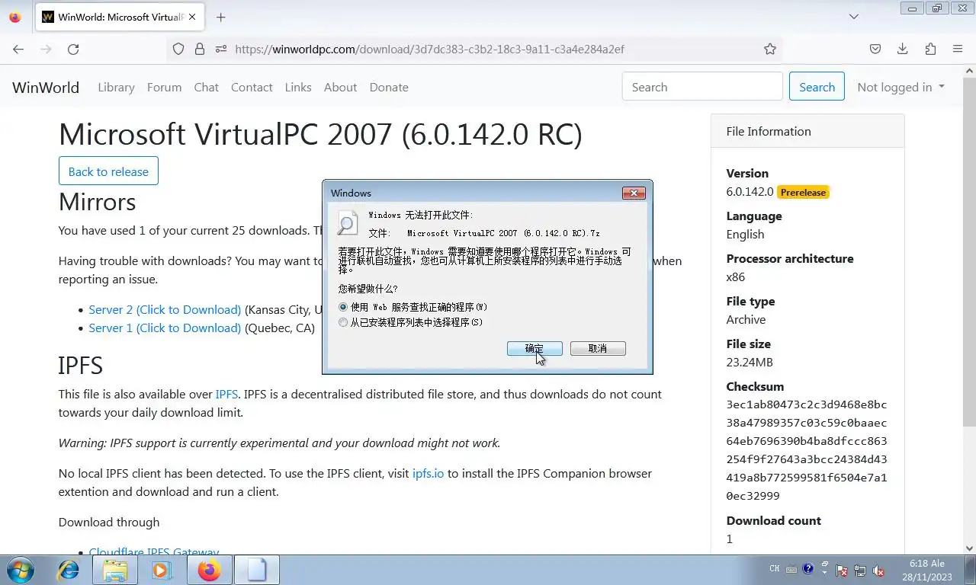This screenshot has height=585, width=976.
Task: Click the Prerelease version badge
Action: (803, 192)
